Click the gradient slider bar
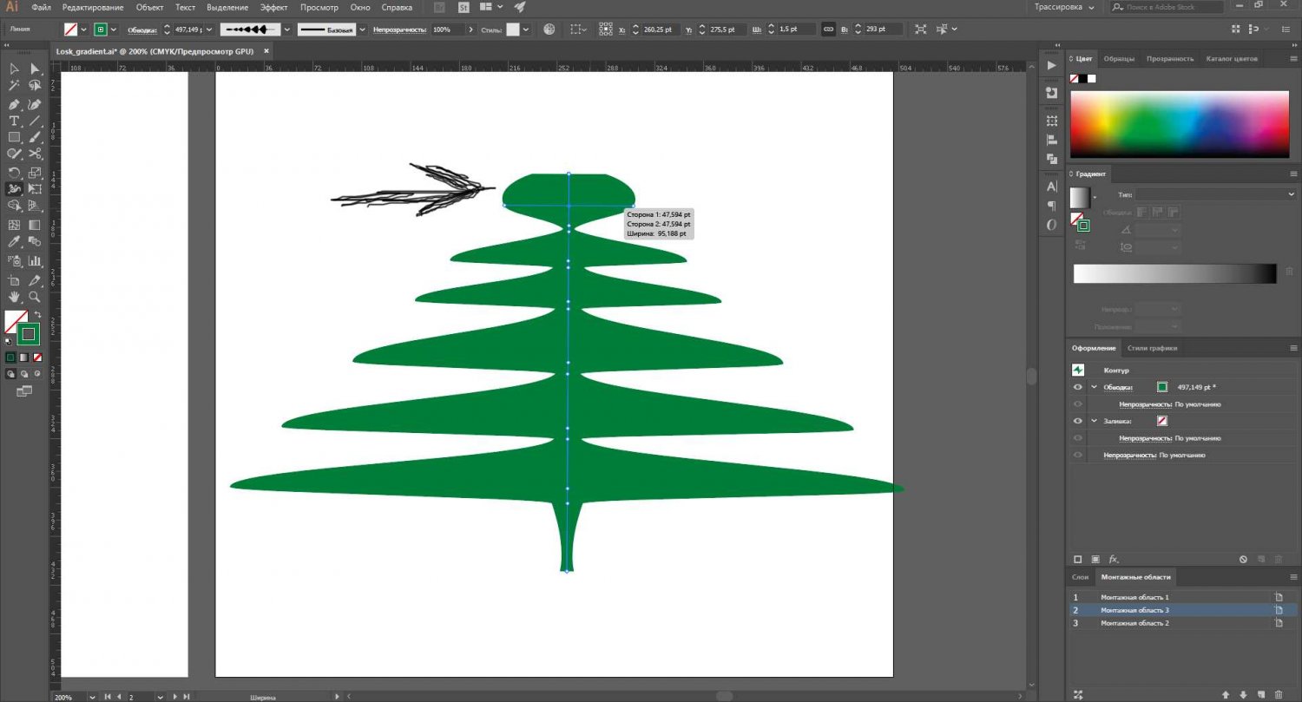The width and height of the screenshot is (1302, 702). click(1175, 274)
